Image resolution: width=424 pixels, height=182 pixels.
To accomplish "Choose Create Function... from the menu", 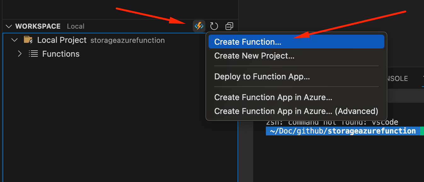I will 296,42.
